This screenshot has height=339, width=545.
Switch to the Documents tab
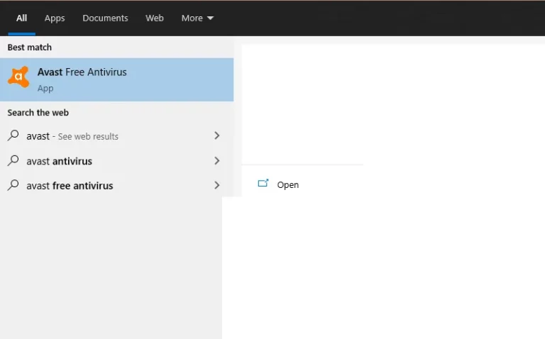point(105,18)
